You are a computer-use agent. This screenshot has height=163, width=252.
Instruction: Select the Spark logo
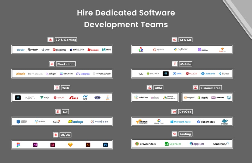tap(56, 121)
